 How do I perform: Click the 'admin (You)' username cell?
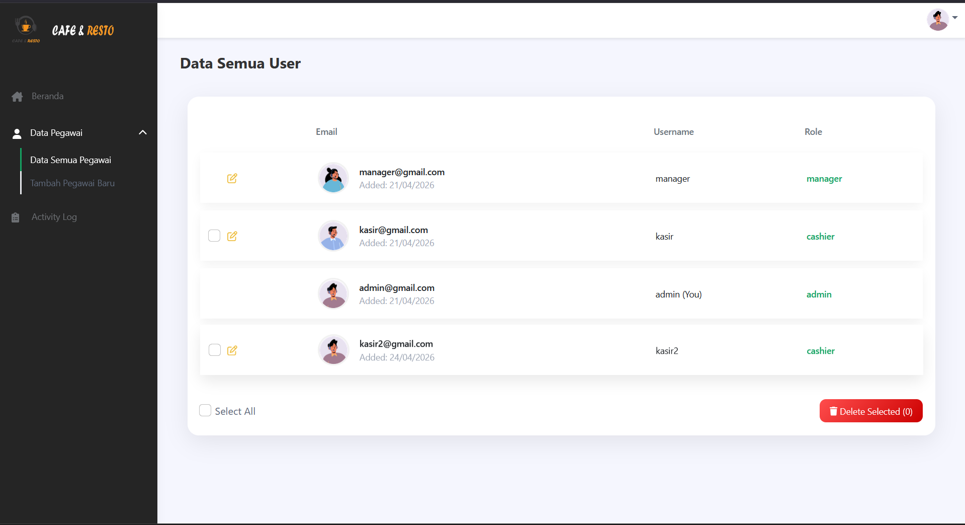coord(678,294)
